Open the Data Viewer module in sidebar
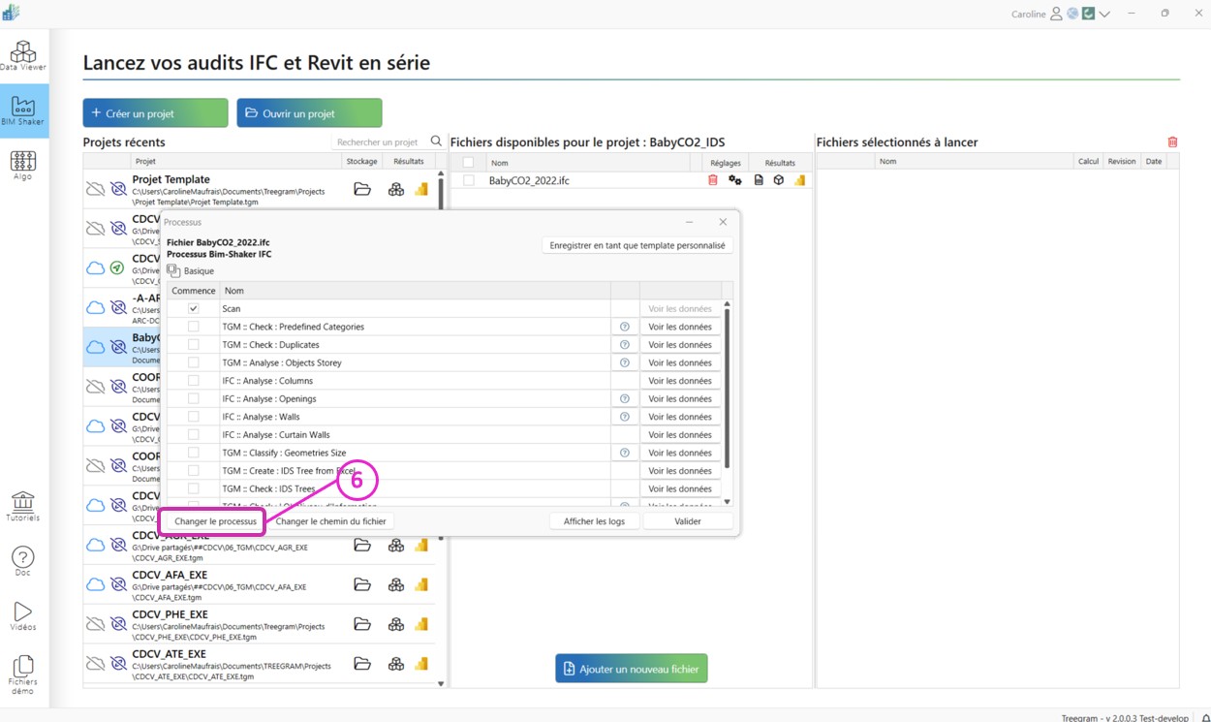 (23, 55)
